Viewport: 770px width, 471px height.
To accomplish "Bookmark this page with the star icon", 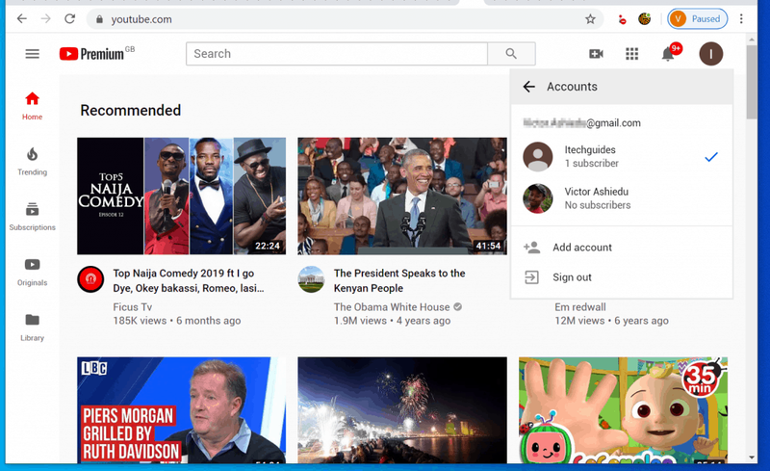I will coord(590,19).
